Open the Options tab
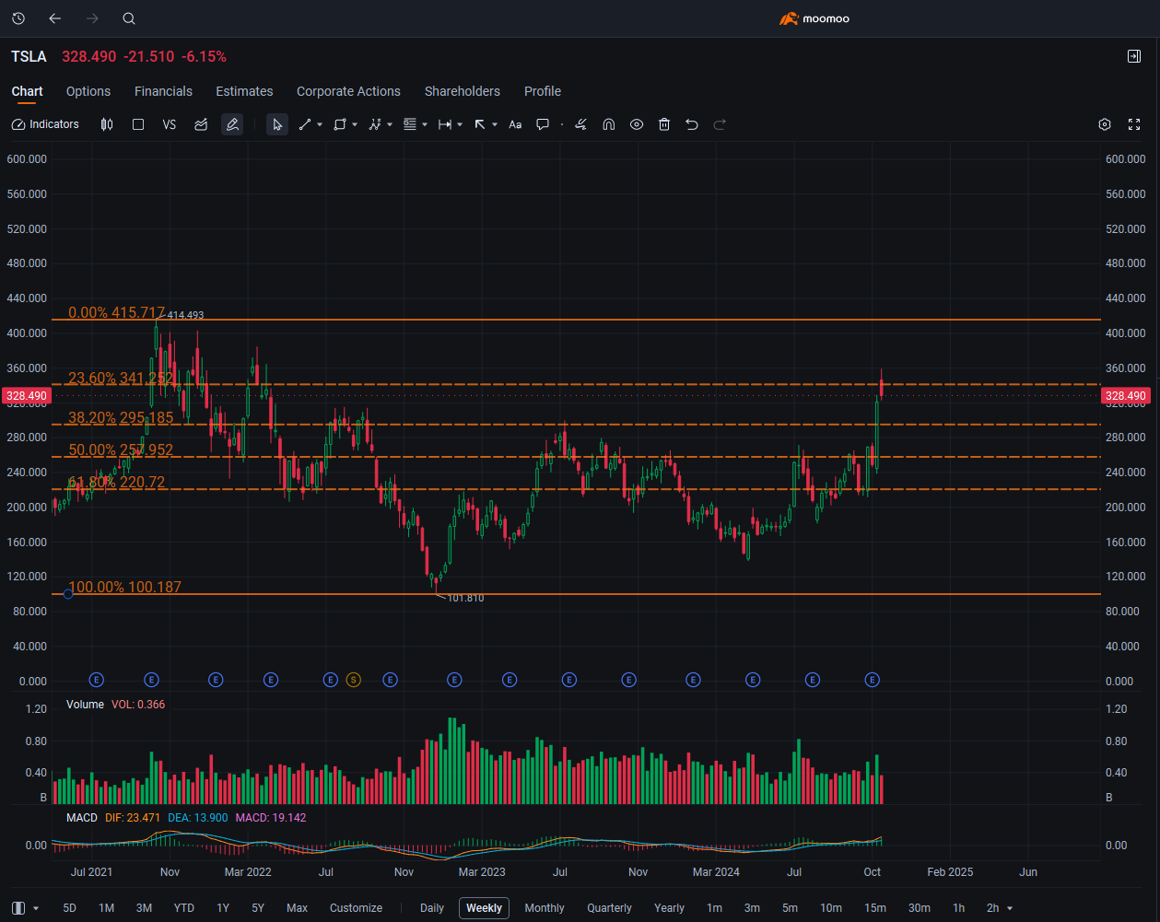Screen dimensions: 1160x922 [x=88, y=91]
